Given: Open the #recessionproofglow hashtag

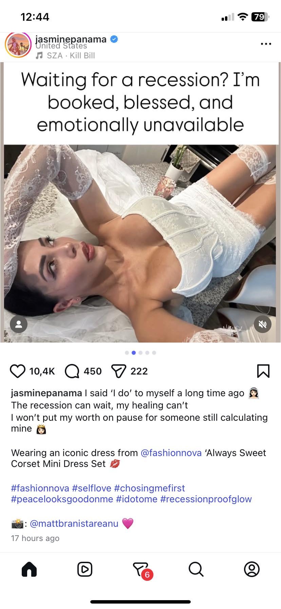Looking at the screenshot, I should [x=206, y=499].
